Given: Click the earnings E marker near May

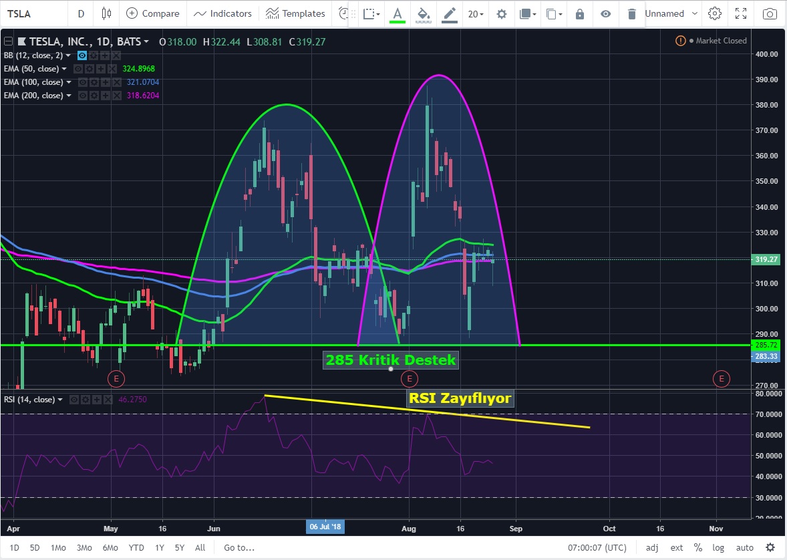Looking at the screenshot, I should click(x=116, y=379).
